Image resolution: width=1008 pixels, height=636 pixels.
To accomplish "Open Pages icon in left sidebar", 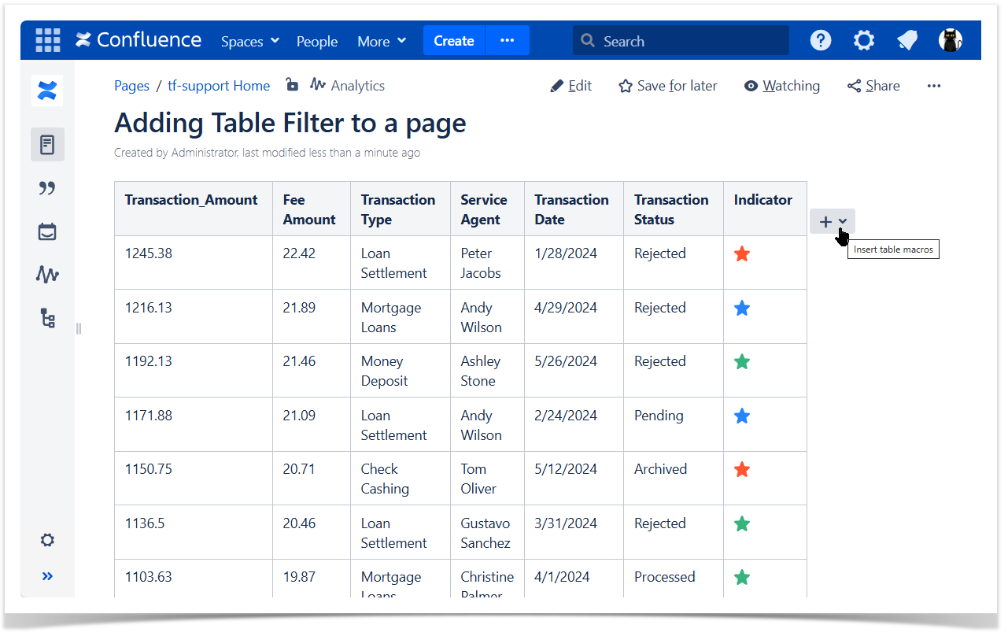I will coord(47,145).
